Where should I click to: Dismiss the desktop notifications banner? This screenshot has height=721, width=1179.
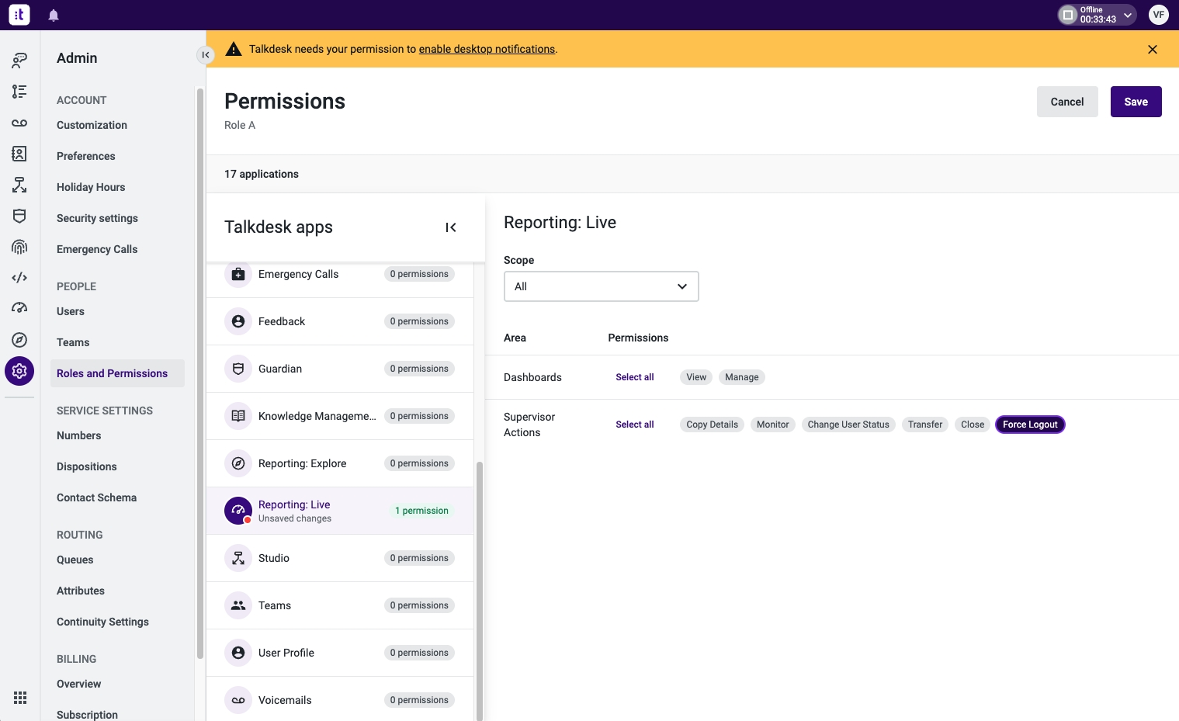[x=1153, y=49]
